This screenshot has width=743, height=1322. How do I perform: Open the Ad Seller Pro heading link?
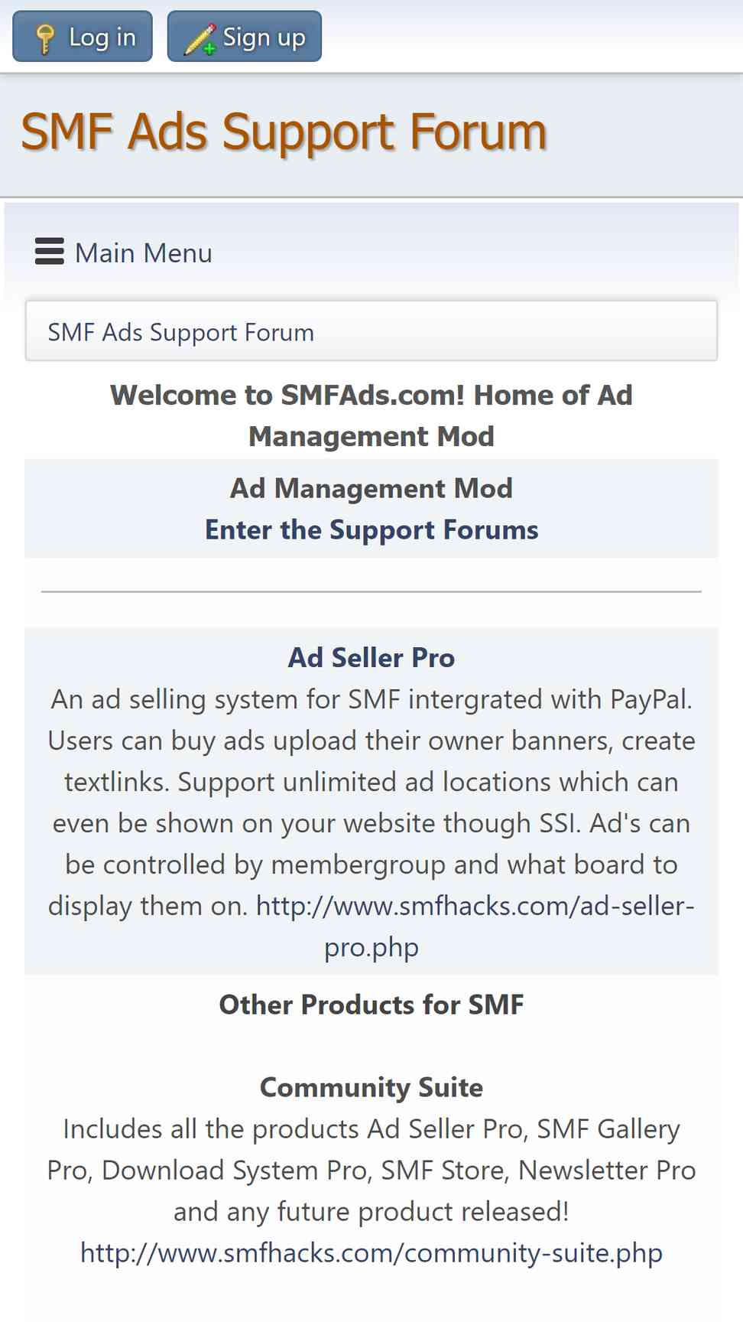(371, 657)
